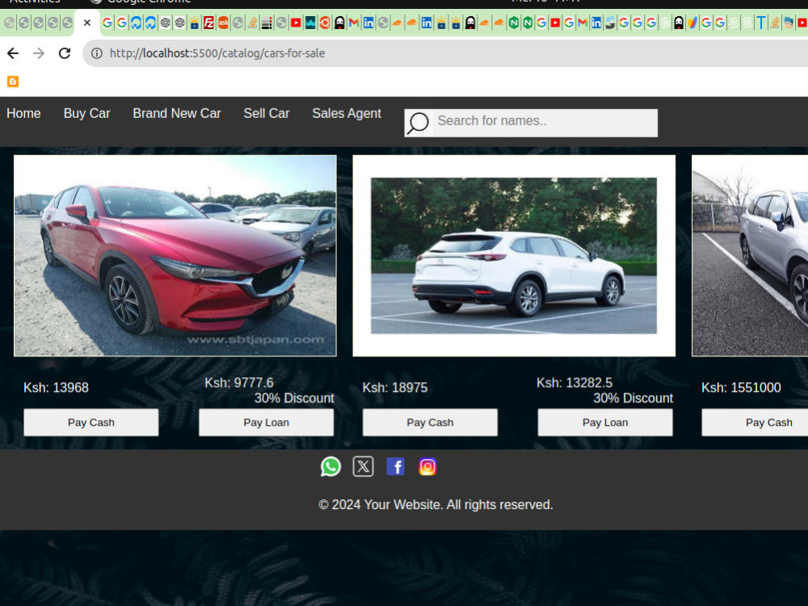This screenshot has height=606, width=808.
Task: Open the Facebook icon in footer
Action: (x=395, y=466)
